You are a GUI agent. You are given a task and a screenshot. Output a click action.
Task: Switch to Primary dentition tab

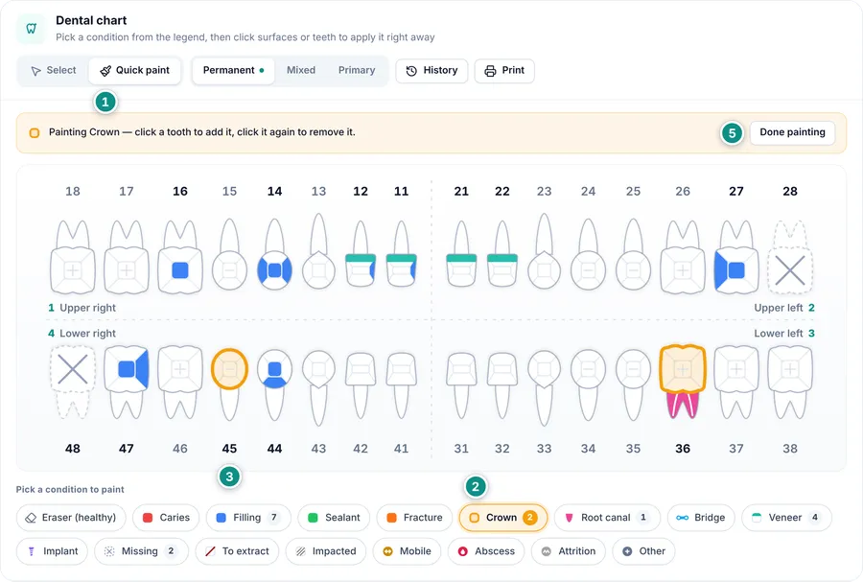357,70
